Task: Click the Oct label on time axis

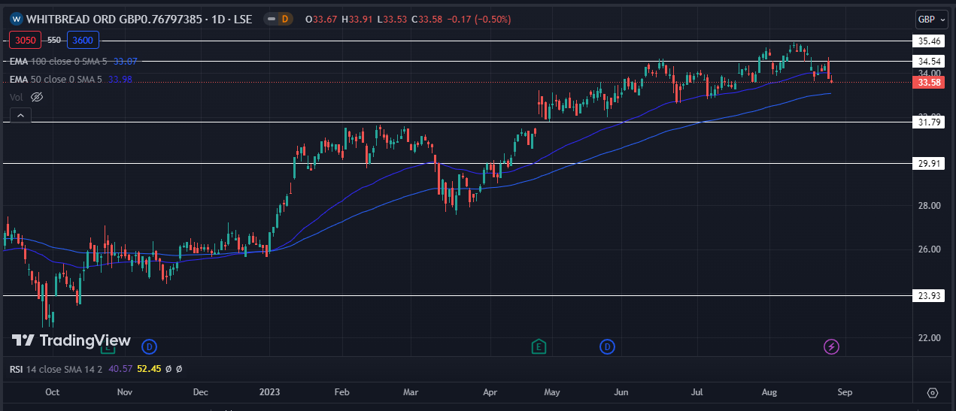Action: point(53,392)
